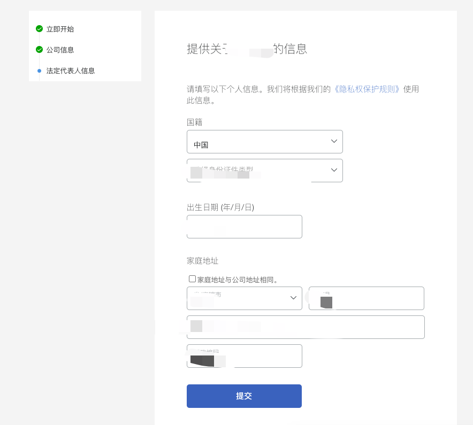Click the city input beside the province dropdown
Viewport: 473px width, 425px height.
pos(366,298)
